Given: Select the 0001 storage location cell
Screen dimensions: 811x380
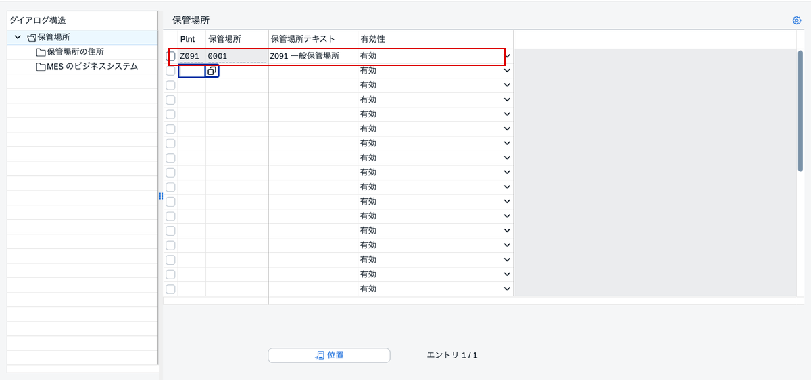Looking at the screenshot, I should (x=237, y=57).
